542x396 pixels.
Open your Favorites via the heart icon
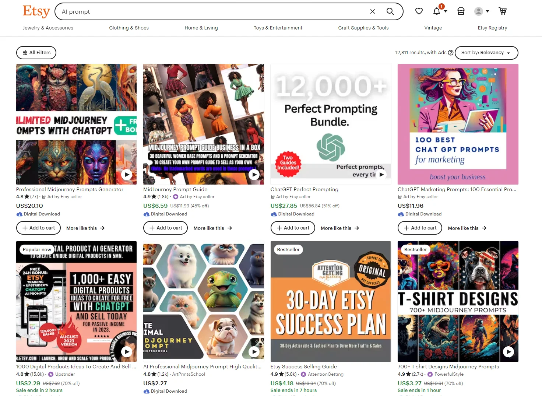pyautogui.click(x=419, y=11)
